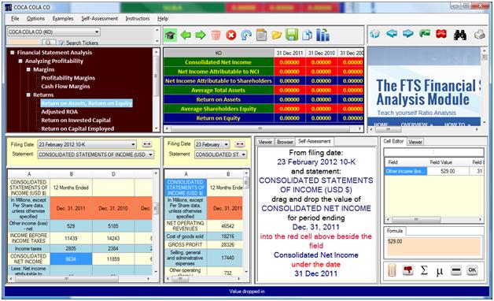Screen dimensions: 494x301
Task: Toggle the Search Tickers checkbox
Action: [x=61, y=43]
